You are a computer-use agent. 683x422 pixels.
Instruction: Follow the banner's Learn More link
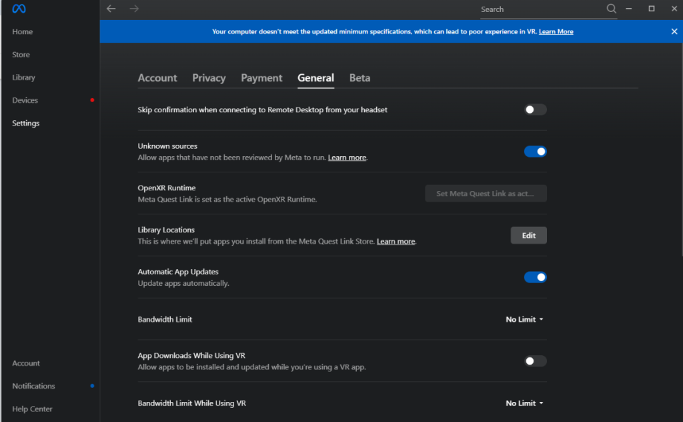556,31
